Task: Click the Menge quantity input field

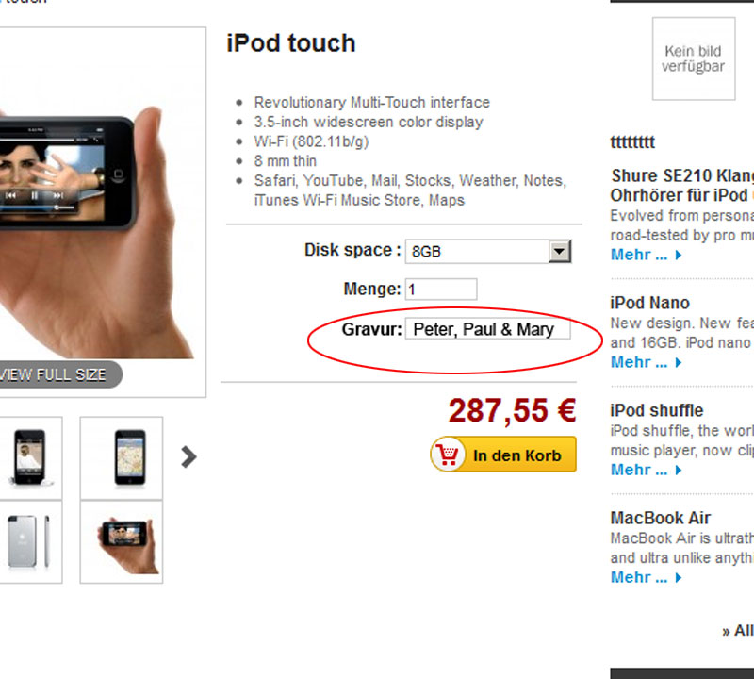Action: click(441, 290)
